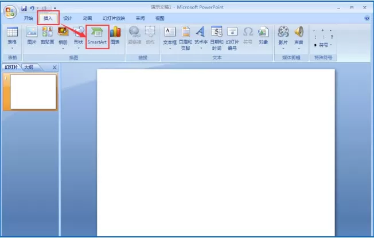Screen dimensions: 374x238
Task: Maximize the PowerPoint window
Action: tap(352, 7)
